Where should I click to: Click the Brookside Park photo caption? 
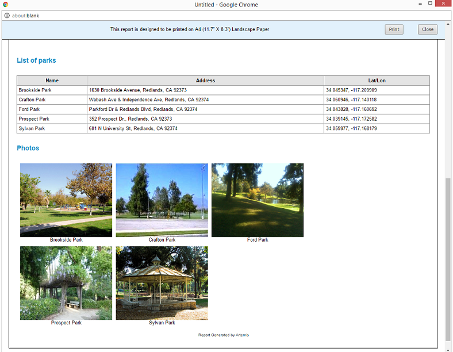[x=66, y=240]
